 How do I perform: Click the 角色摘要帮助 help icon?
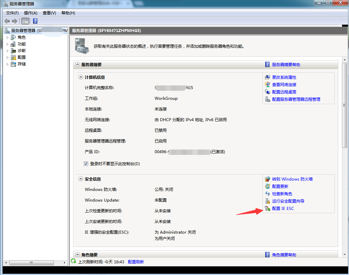[267, 255]
